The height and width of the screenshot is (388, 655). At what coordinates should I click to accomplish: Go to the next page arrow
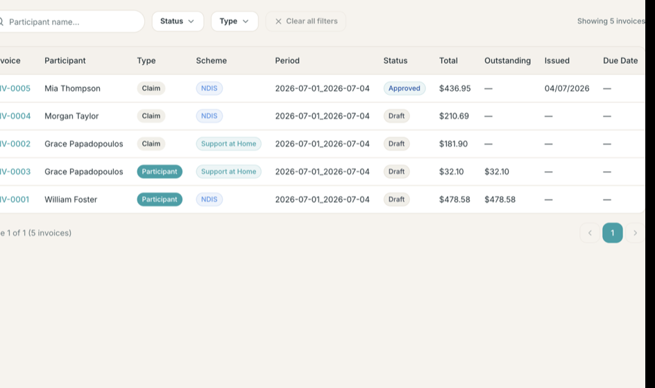pos(635,233)
